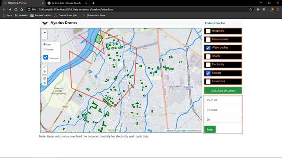Screen dimensions: 282x158
Task: Go back in browser history
Action: pyautogui.click(x=4, y=10)
